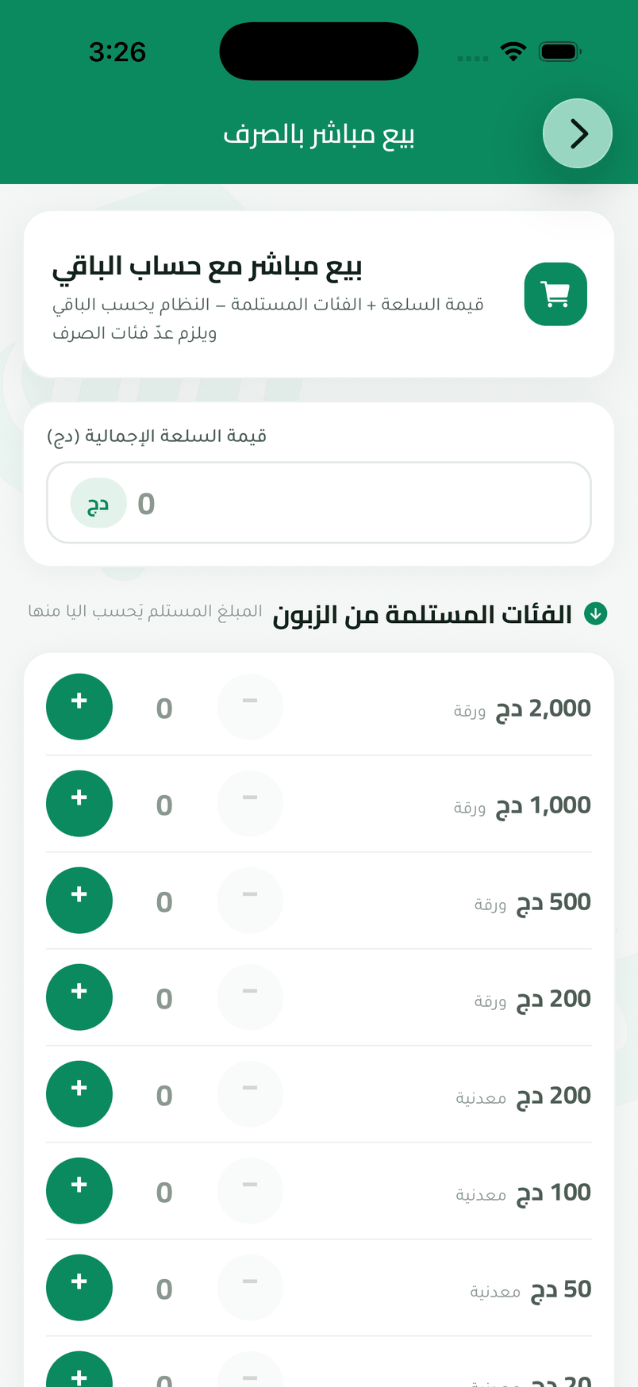Tap minus for the 500 دج note
The image size is (638, 1387).
[250, 901]
